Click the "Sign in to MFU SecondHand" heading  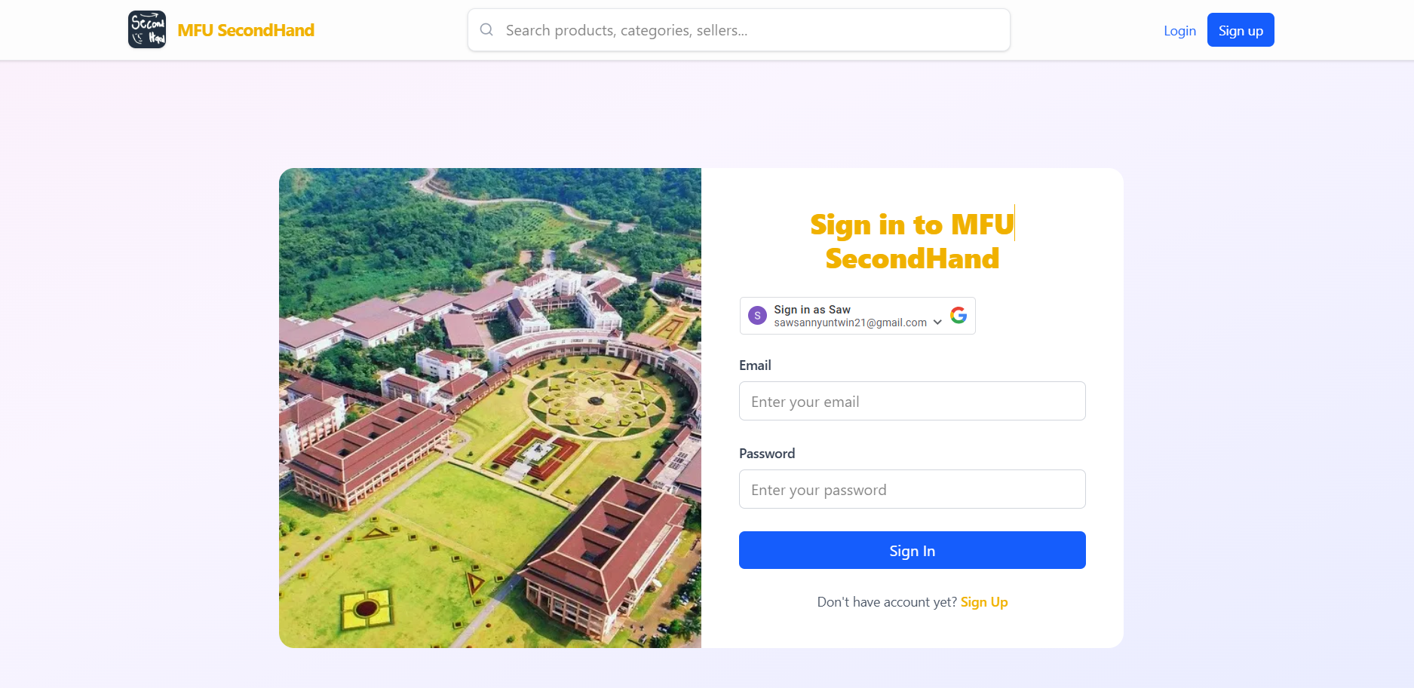(912, 241)
